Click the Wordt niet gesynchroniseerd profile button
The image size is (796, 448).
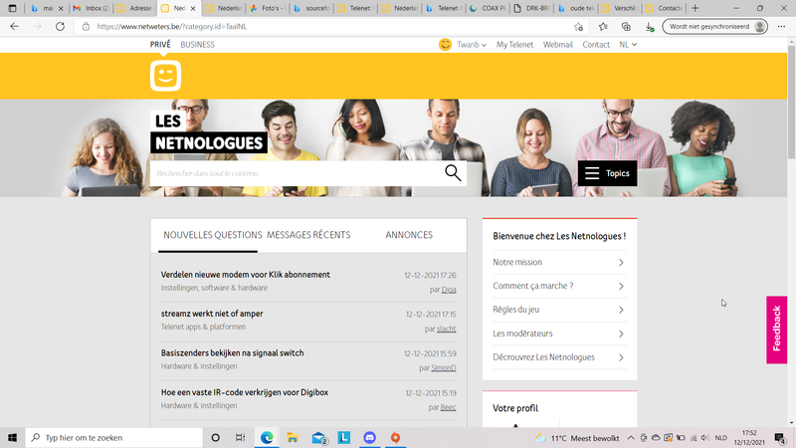715,27
